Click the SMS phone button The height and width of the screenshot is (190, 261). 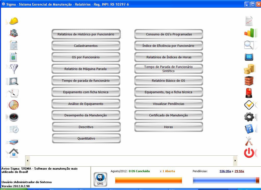100,179
